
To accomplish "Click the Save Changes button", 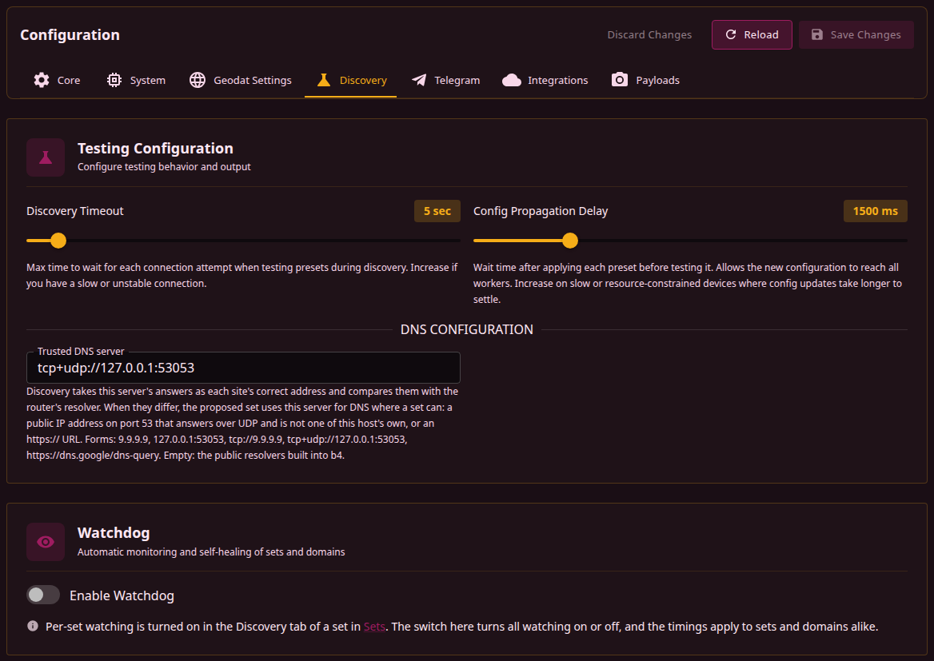I will pos(856,34).
